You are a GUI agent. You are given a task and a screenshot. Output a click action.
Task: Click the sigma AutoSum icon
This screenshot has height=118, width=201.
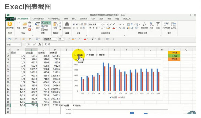click(x=93, y=39)
